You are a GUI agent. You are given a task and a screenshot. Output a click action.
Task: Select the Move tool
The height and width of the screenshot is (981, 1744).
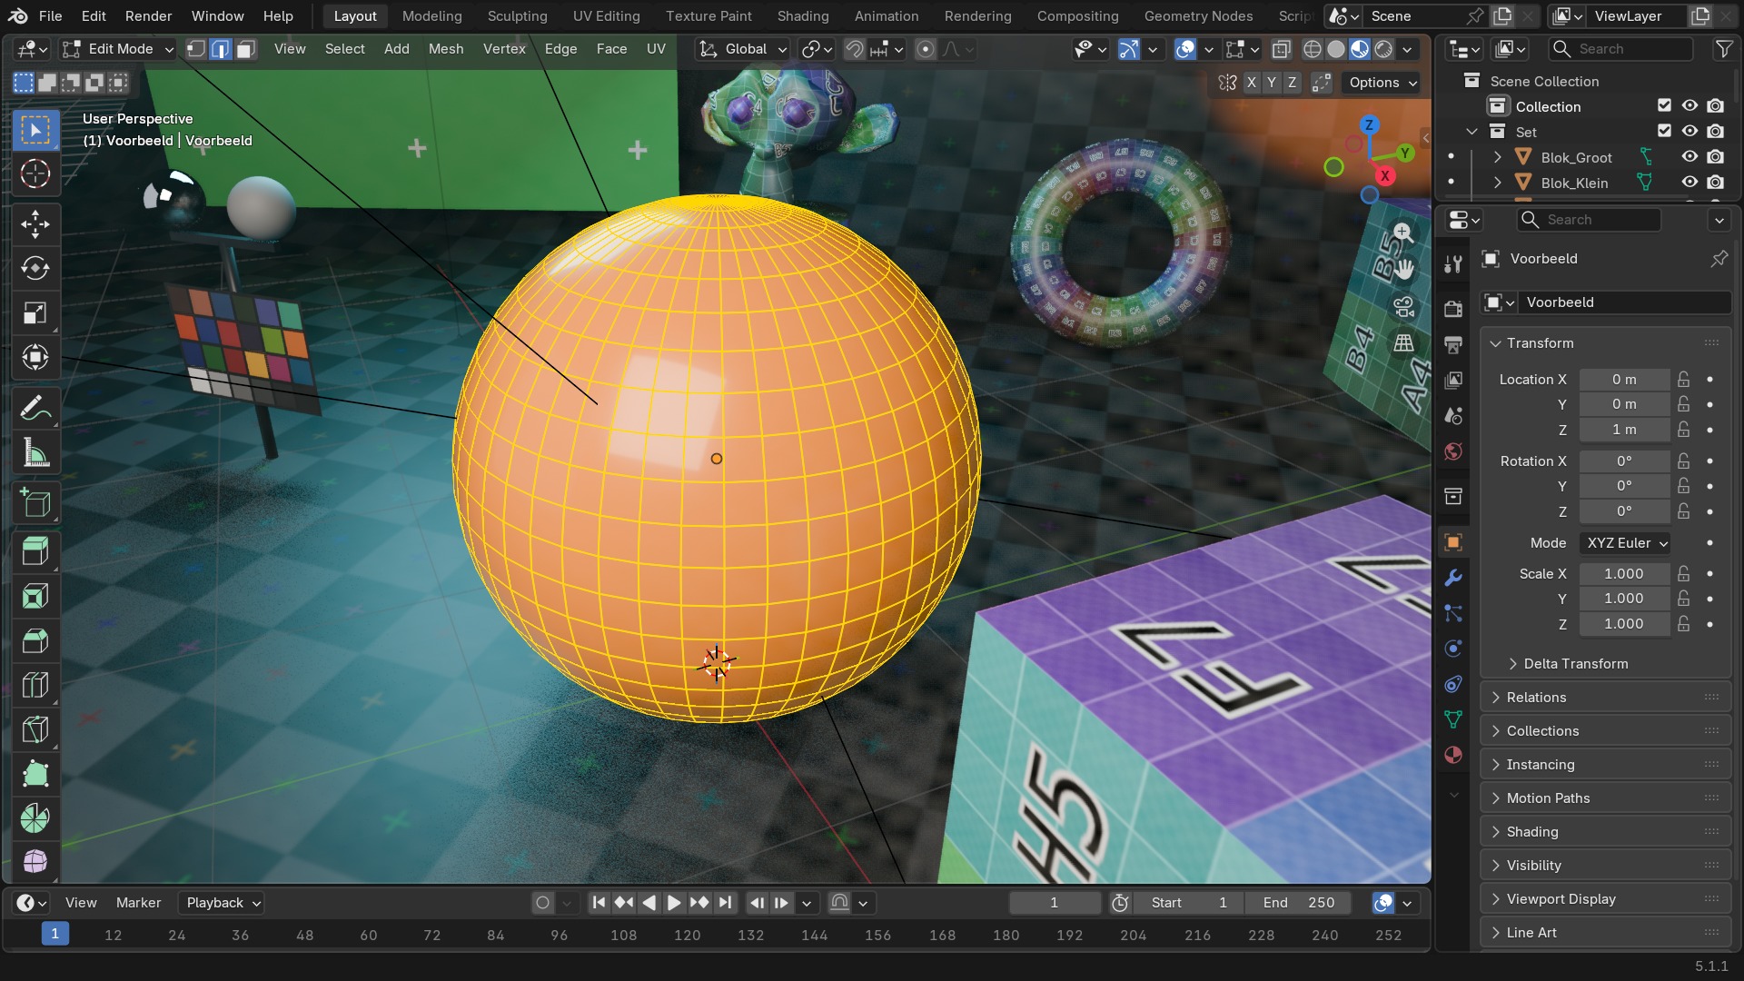[35, 224]
